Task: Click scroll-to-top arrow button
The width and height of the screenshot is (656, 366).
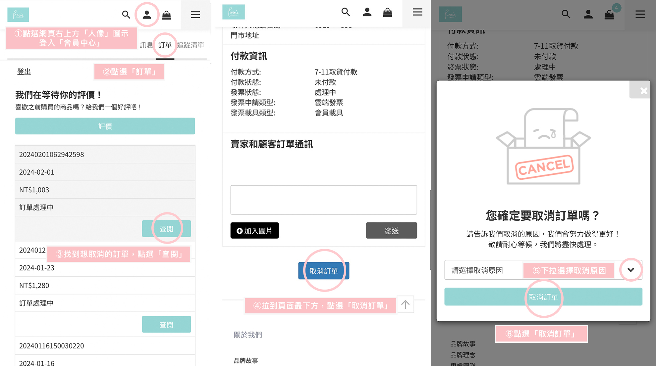Action: coord(405,304)
